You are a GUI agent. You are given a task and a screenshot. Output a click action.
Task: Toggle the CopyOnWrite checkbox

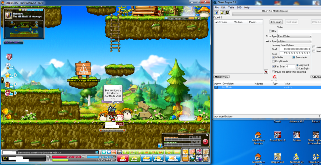[x=273, y=61]
